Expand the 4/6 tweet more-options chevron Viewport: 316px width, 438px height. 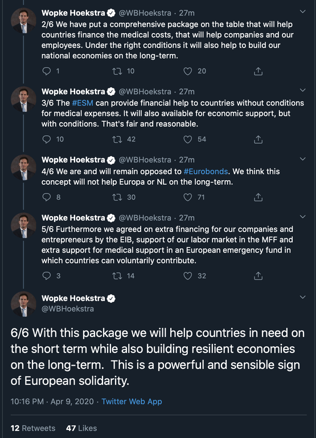click(x=302, y=159)
